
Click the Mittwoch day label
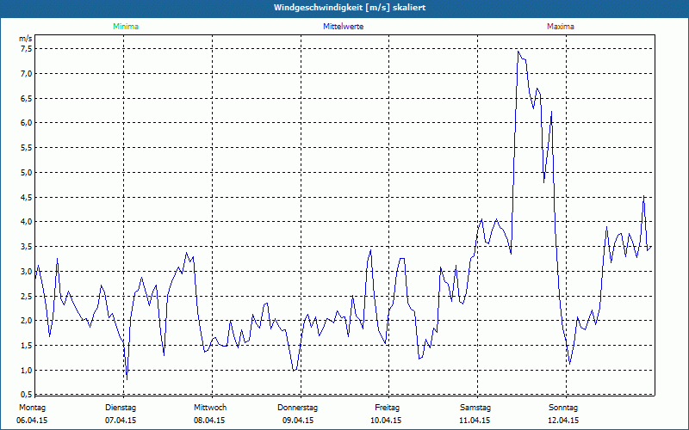(210, 408)
